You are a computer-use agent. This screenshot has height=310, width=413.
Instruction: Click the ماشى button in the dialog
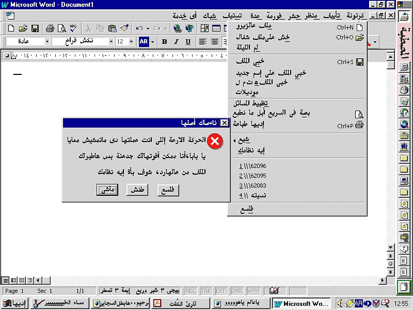107,190
